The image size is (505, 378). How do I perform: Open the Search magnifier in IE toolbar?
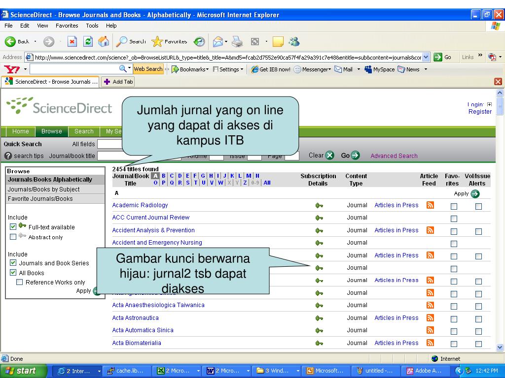click(x=121, y=41)
